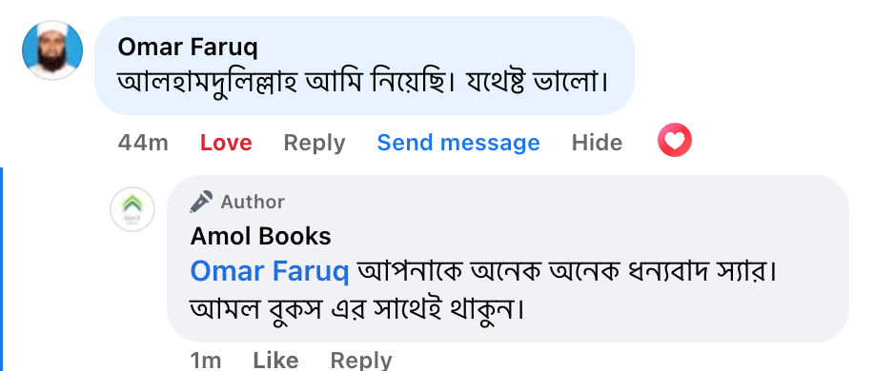
Task: Open the Amol Books page name
Action: 260,236
